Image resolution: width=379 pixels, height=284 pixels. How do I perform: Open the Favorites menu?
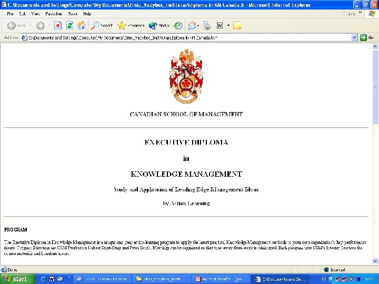coord(54,14)
